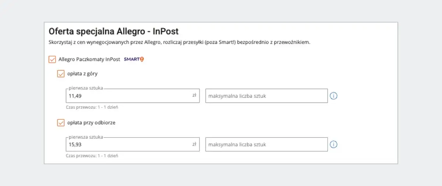The image size is (442, 186).
Task: Click 'Czas przewozu' text under the 11,49 field
Action: [x=92, y=107]
